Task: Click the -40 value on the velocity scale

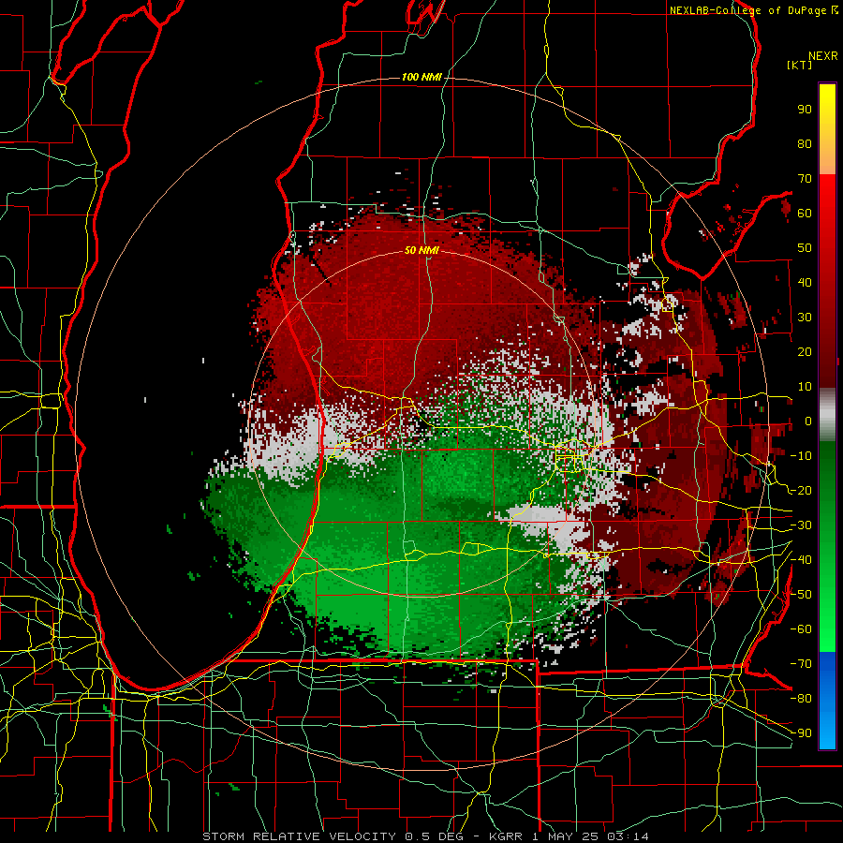Action: 801,560
